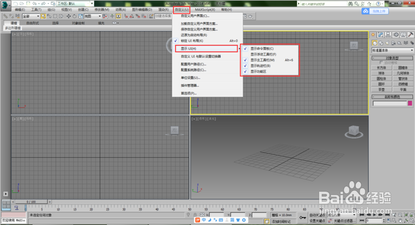The height and width of the screenshot is (225, 415).
Task: Select the Helpers category icon
Action: (x=399, y=43)
